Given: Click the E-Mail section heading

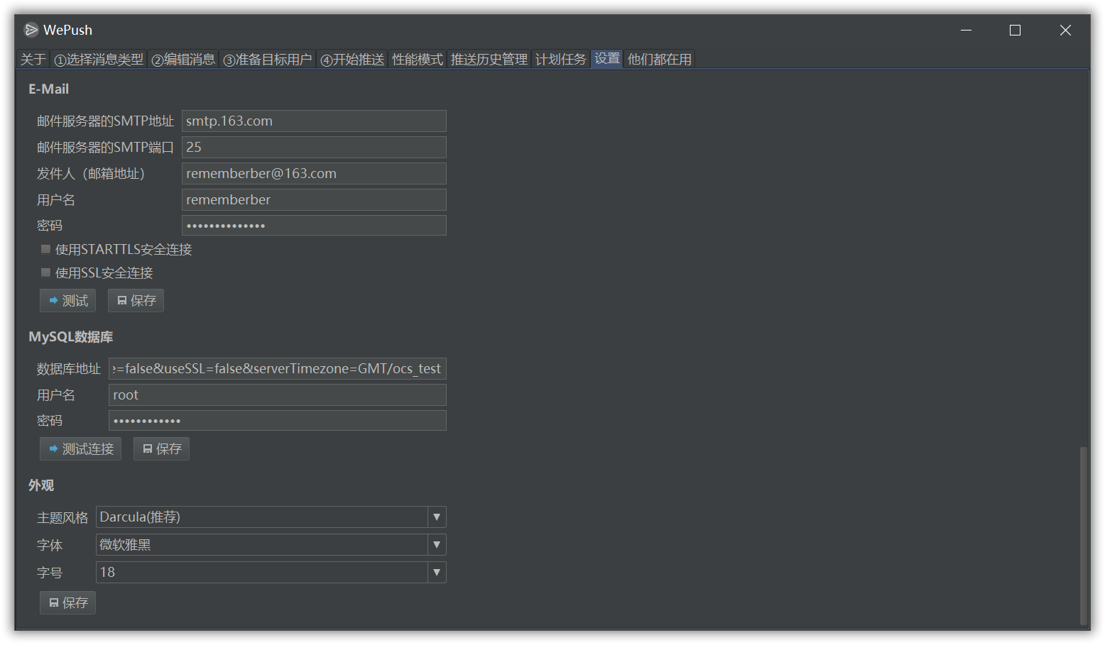Looking at the screenshot, I should pyautogui.click(x=49, y=89).
